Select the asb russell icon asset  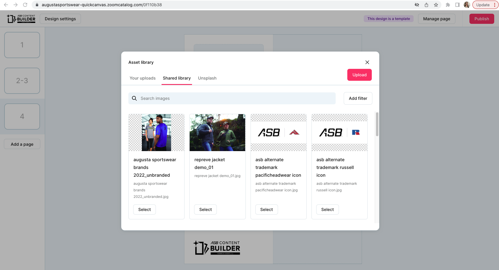tap(327, 210)
